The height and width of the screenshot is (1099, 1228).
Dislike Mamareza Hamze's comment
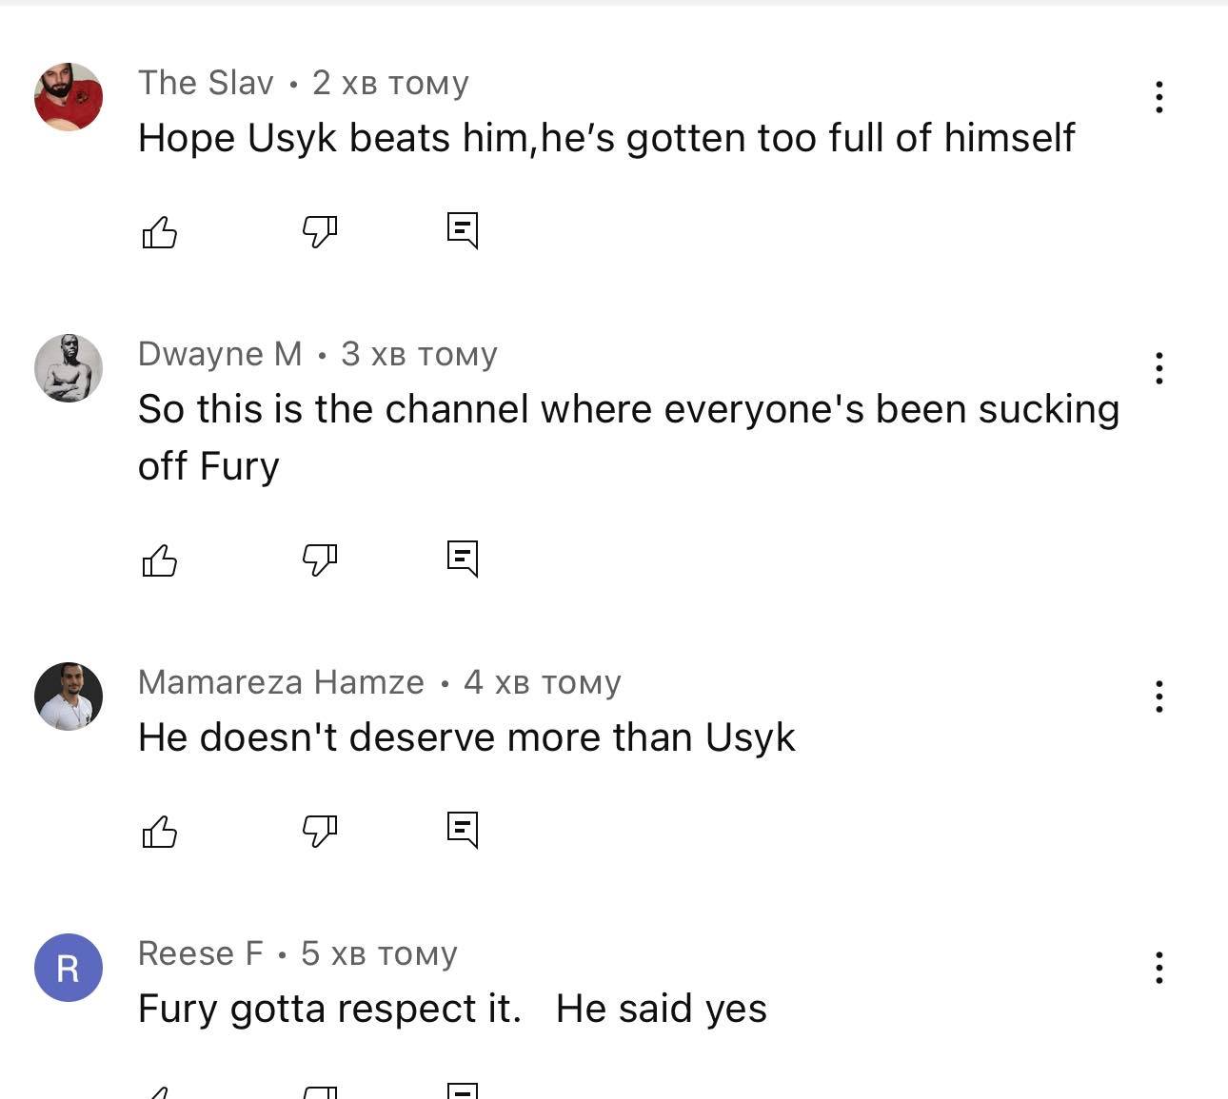tap(320, 831)
